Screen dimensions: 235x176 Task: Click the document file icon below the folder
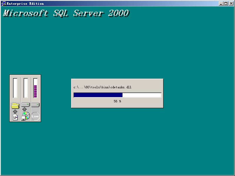pos(15,117)
